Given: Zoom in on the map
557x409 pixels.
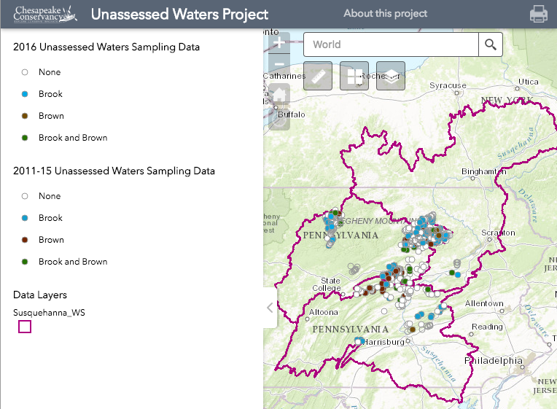Looking at the screenshot, I should click(279, 44).
